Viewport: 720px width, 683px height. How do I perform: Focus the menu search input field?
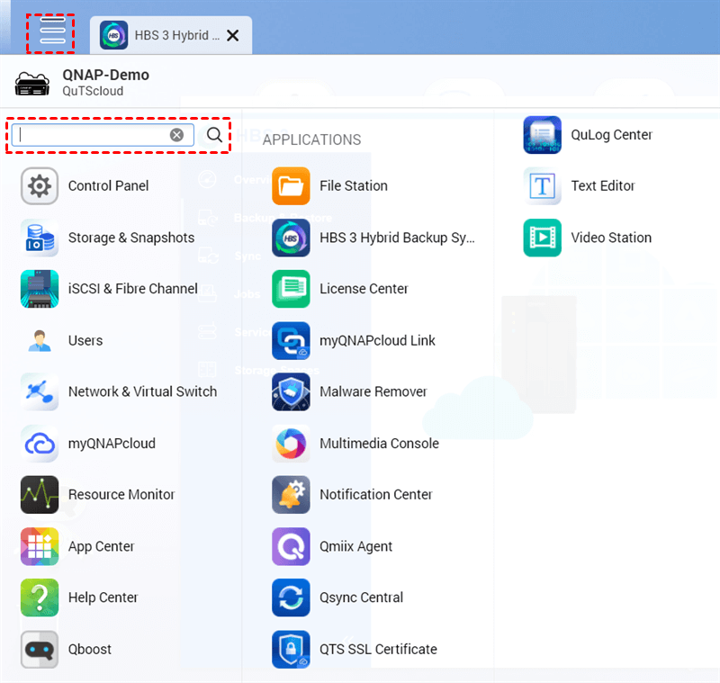click(103, 135)
